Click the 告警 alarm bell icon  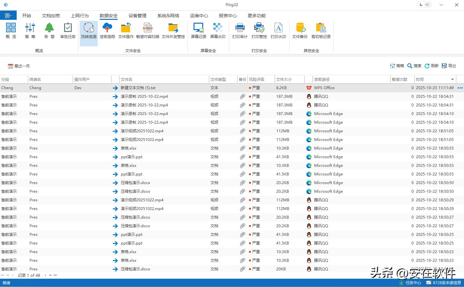pyautogui.click(x=49, y=31)
